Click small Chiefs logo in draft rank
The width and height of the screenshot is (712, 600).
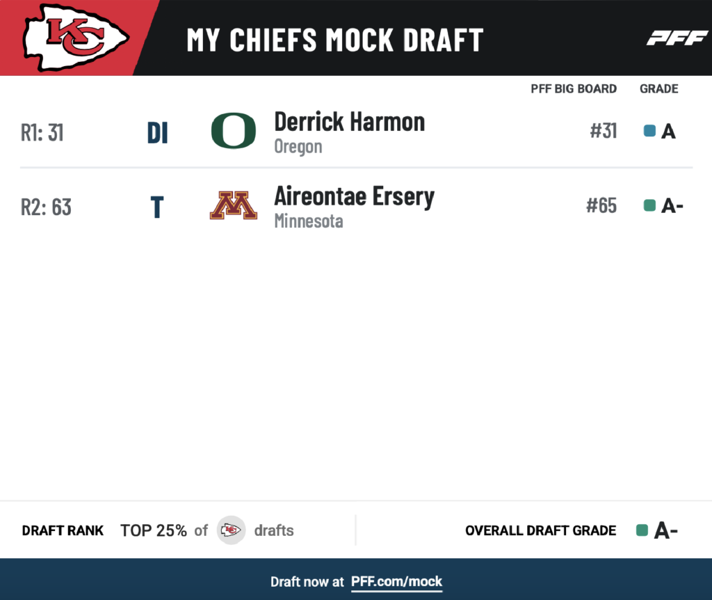point(231,530)
